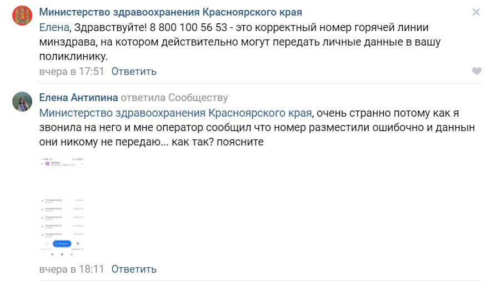Click the phrase как так? поясните
The width and height of the screenshot is (491, 281).
[x=218, y=142]
